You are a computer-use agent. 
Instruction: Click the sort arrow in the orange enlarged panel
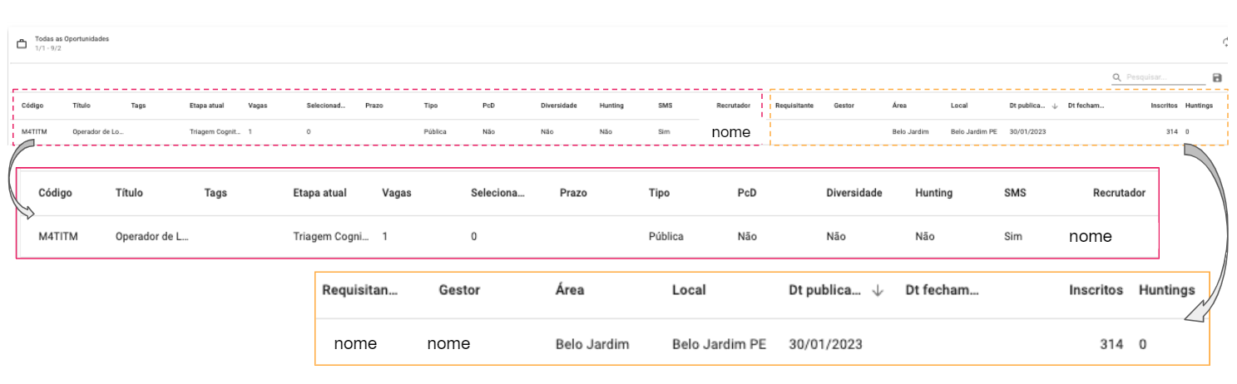877,290
